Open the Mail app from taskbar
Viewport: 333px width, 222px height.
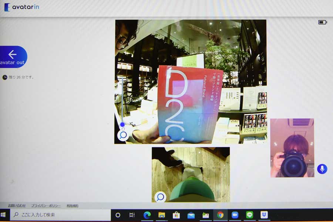click(x=191, y=215)
